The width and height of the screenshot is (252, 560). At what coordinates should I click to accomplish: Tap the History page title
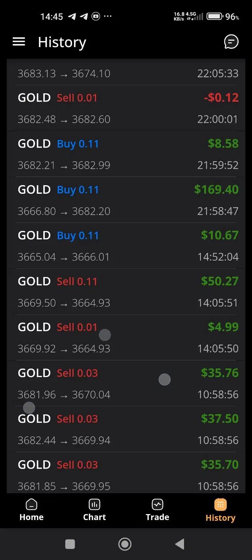click(62, 42)
